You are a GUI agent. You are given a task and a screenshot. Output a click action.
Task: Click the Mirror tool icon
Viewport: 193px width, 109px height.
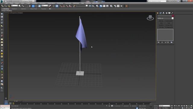90,6
